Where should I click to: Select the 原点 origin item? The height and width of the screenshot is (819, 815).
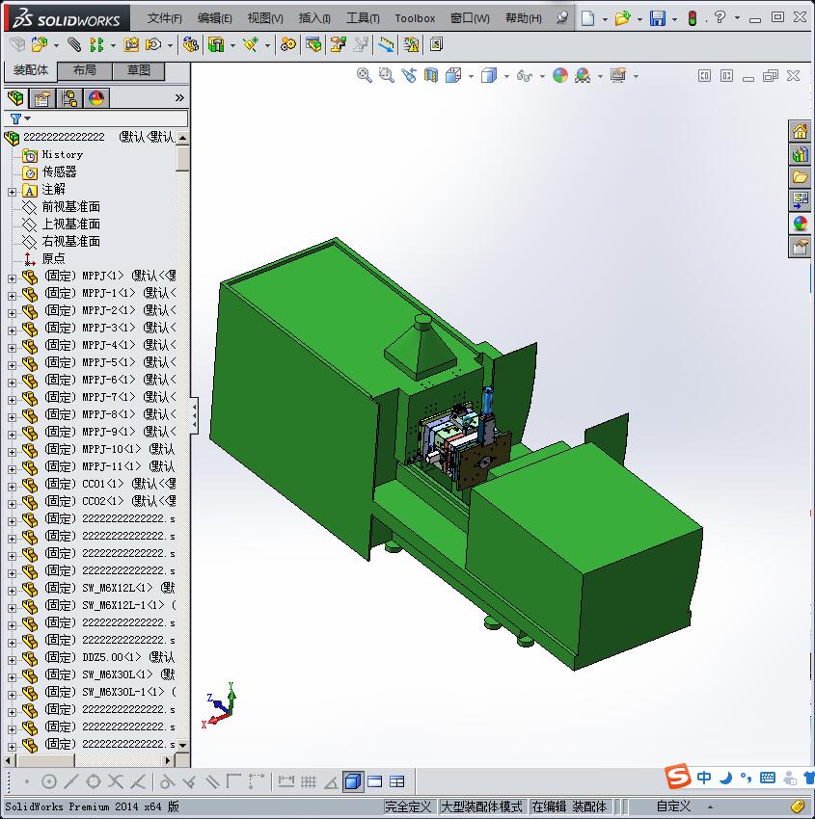coord(53,258)
